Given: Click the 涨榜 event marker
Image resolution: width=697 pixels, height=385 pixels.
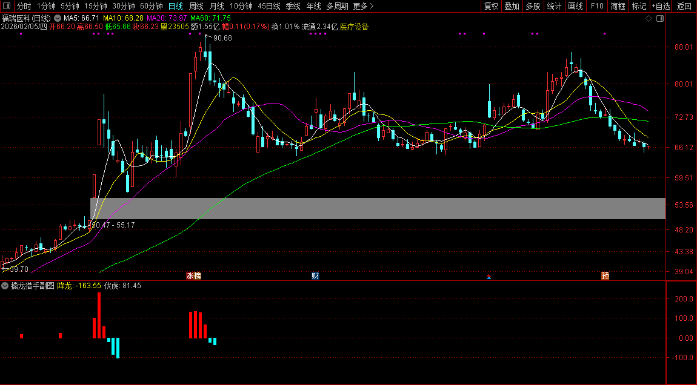Looking at the screenshot, I should (193, 276).
